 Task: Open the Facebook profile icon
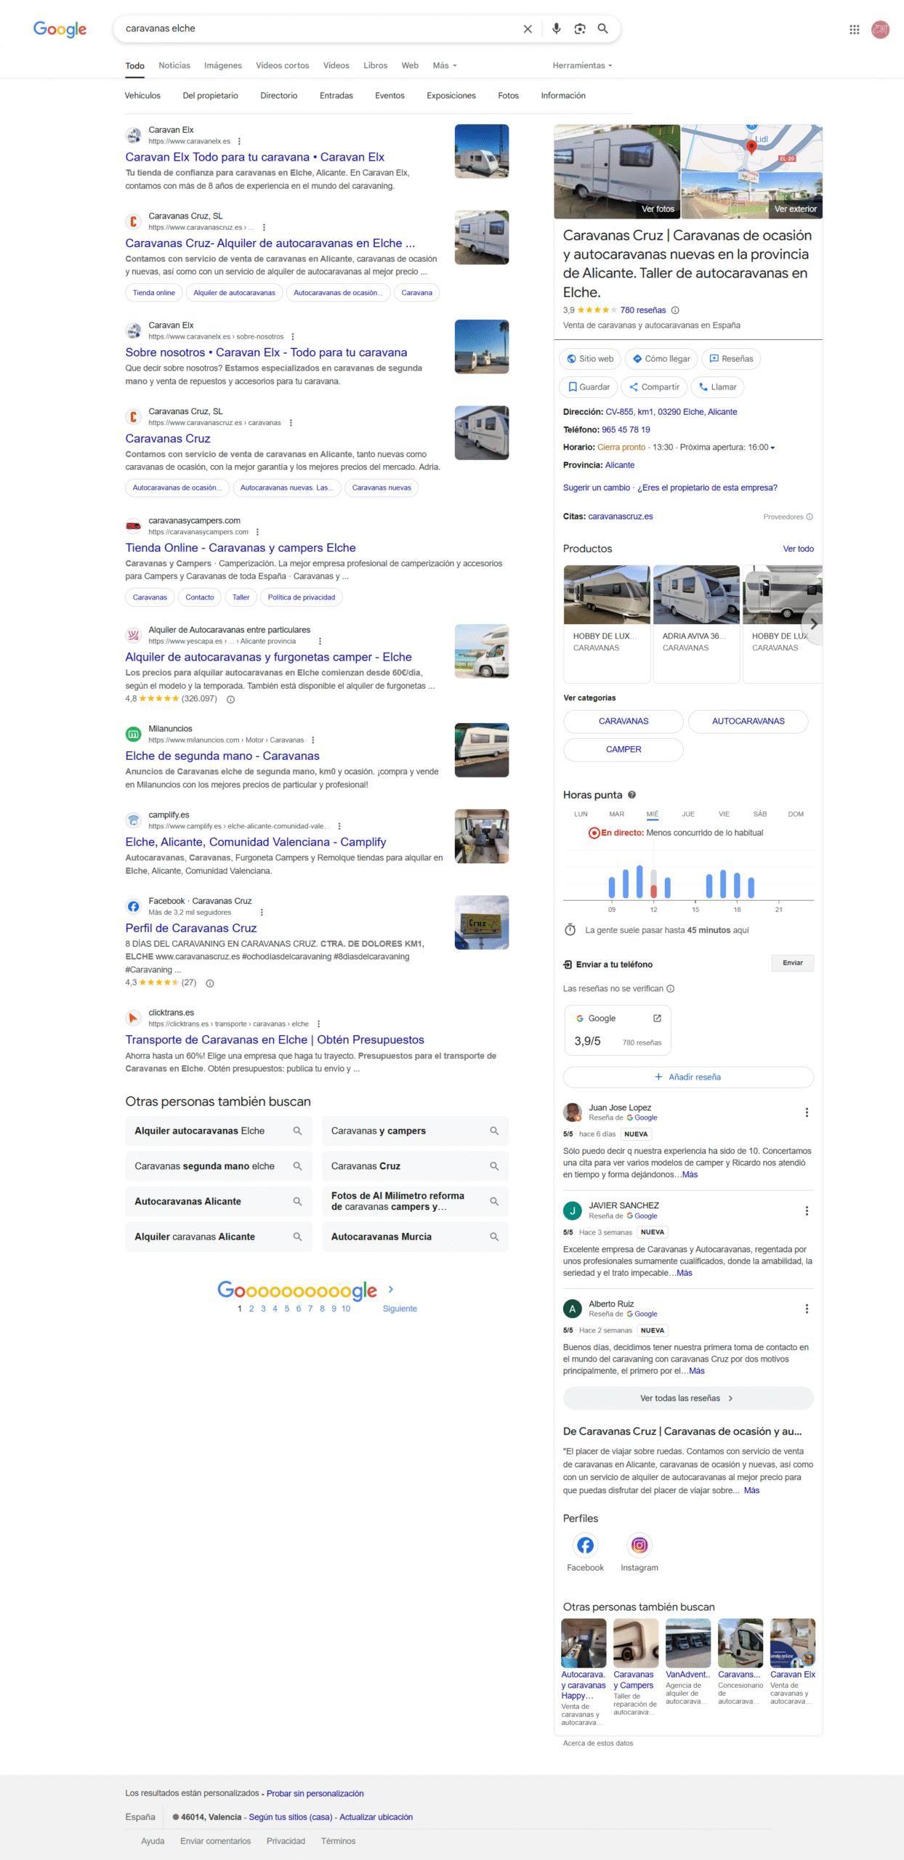[585, 1545]
